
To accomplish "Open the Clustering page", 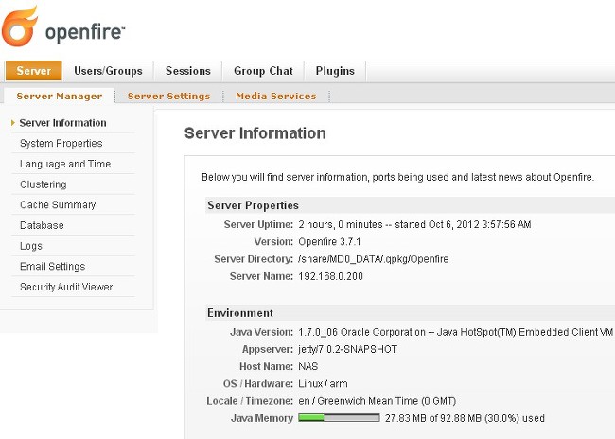I will click(43, 184).
